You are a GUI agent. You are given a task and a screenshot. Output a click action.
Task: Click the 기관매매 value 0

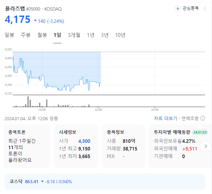pyautogui.click(x=184, y=156)
